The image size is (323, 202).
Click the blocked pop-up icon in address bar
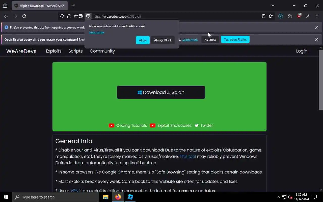[x=81, y=16]
